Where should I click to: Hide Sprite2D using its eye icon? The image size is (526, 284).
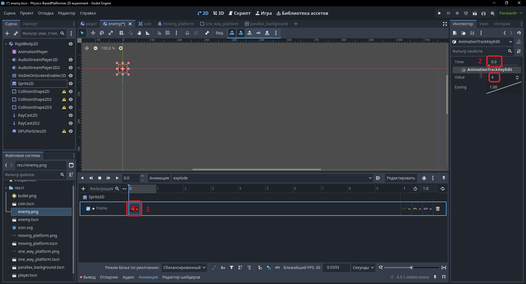[x=71, y=84]
